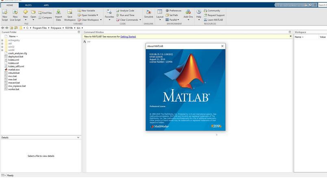Open the Favorites menu

(109, 15)
